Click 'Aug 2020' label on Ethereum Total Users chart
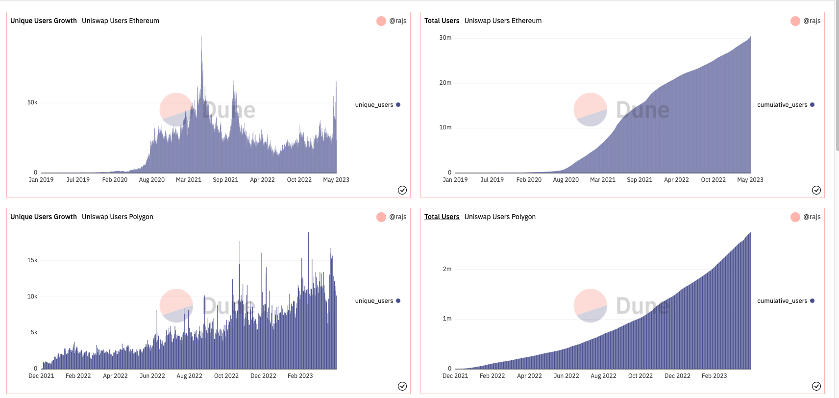This screenshot has height=398, width=839. click(x=566, y=180)
